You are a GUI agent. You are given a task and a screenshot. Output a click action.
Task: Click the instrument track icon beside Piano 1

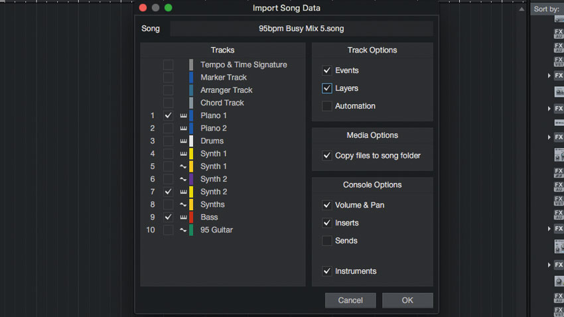(x=183, y=115)
